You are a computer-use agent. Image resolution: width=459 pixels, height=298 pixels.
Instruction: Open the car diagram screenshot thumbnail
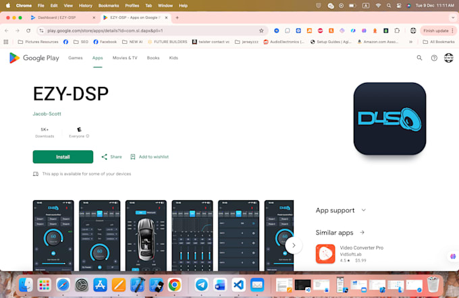pyautogui.click(x=146, y=235)
